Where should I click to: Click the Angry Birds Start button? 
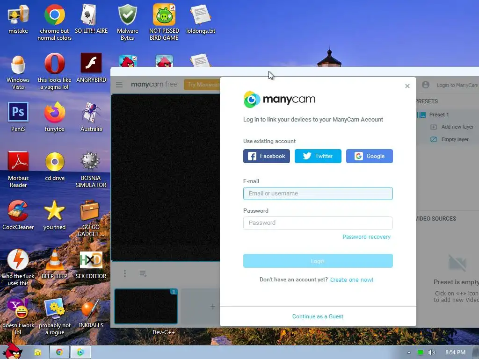(x=12, y=351)
